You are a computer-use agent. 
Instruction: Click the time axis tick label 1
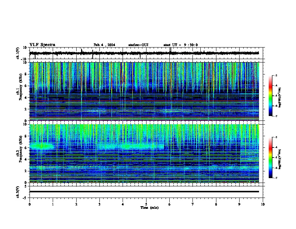click(x=53, y=204)
